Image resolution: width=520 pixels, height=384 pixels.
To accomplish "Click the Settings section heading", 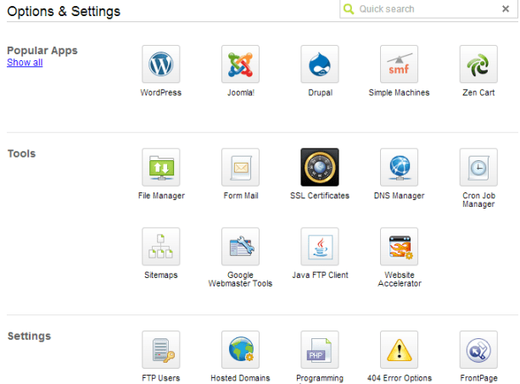I will [29, 336].
